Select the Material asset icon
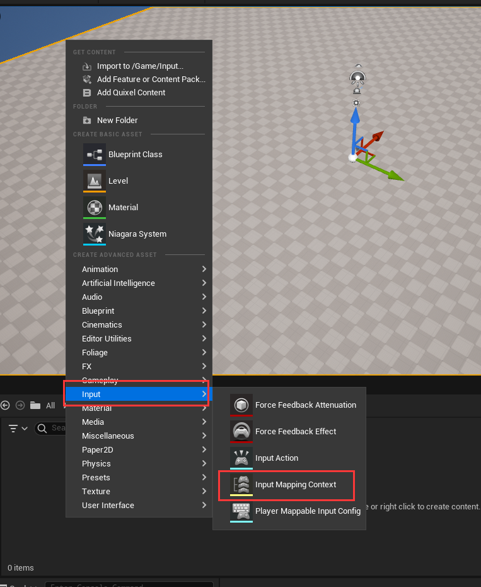481x587 pixels. coord(95,208)
